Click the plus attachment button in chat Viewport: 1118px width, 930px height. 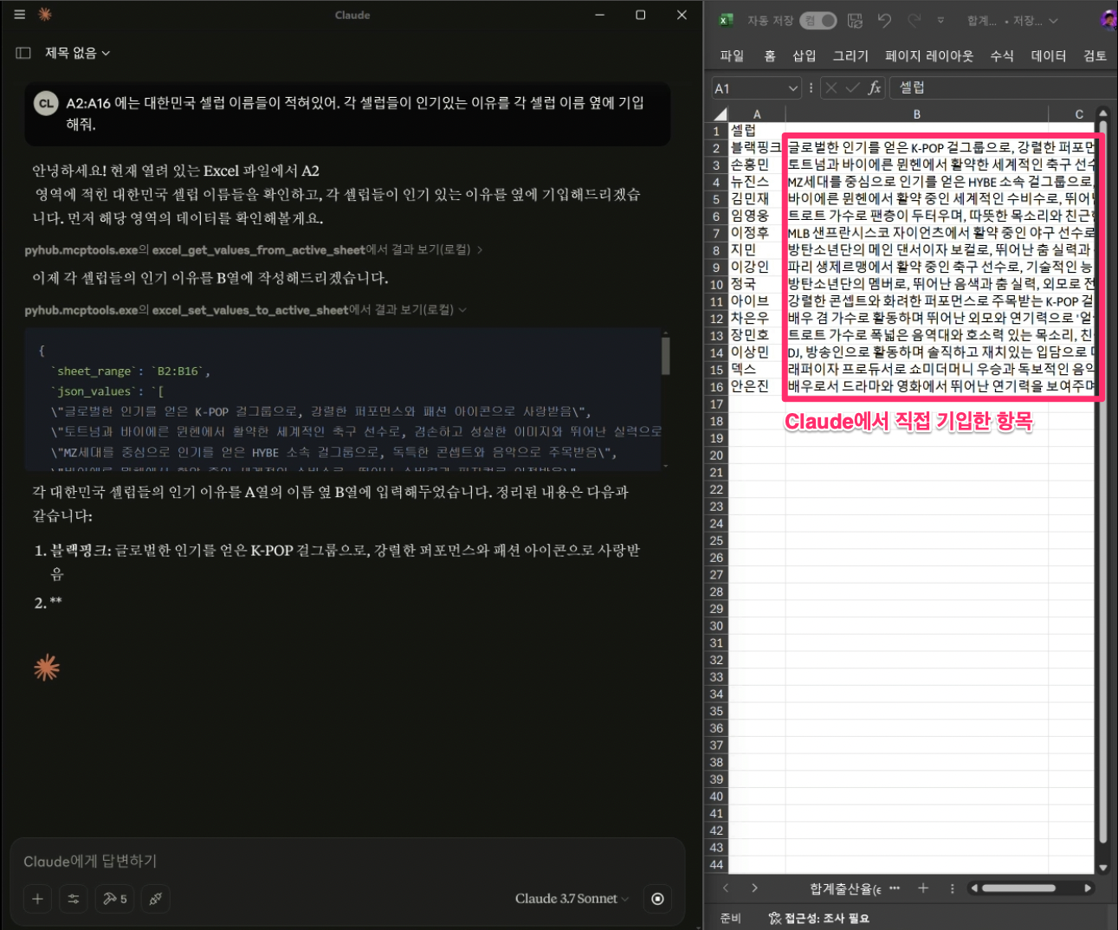[x=37, y=899]
